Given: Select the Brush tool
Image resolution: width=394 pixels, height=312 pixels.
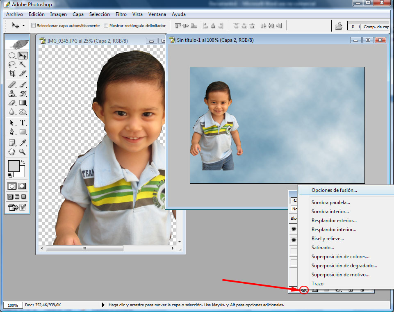Looking at the screenshot, I should coord(23,84).
